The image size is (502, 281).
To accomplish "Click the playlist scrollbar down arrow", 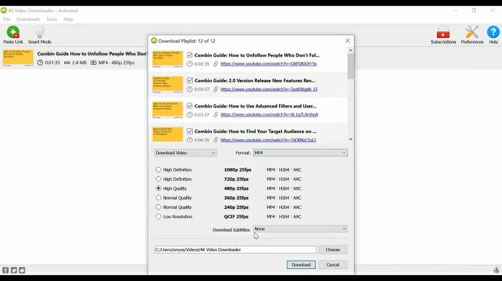I will pyautogui.click(x=351, y=139).
